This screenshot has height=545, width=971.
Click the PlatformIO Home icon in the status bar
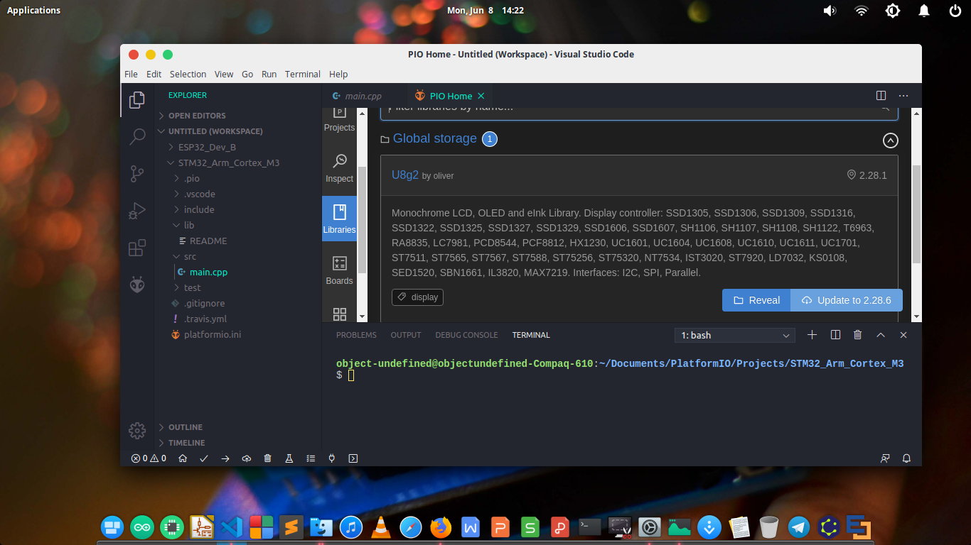(x=183, y=458)
